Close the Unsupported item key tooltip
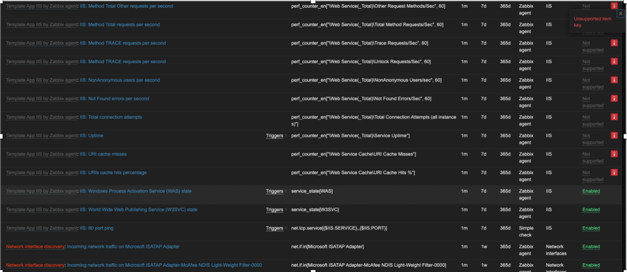The image size is (627, 272). click(x=621, y=14)
